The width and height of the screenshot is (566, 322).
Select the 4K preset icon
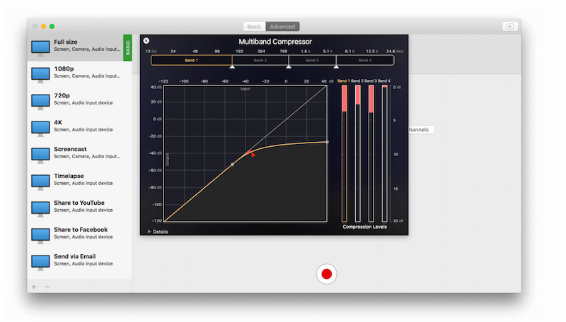tap(40, 127)
